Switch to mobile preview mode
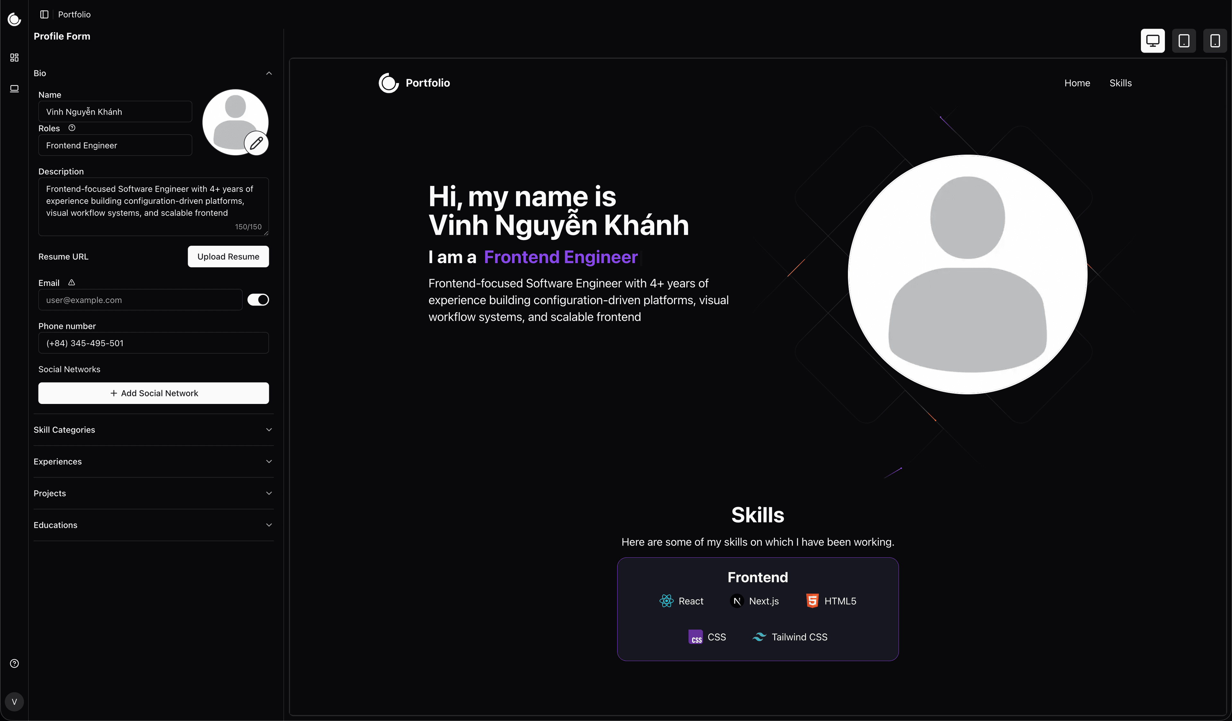The height and width of the screenshot is (721, 1232). [1214, 40]
